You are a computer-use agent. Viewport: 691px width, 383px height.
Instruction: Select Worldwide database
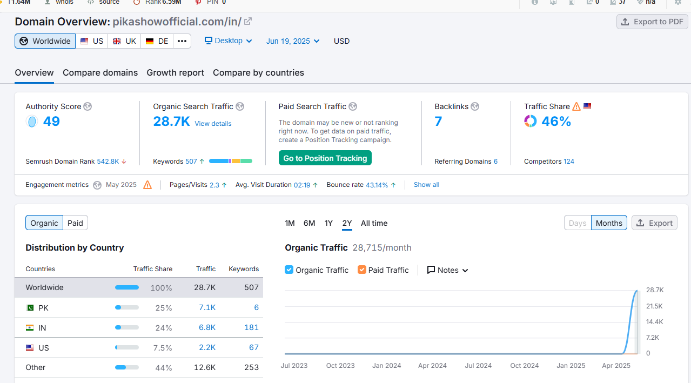(x=45, y=41)
